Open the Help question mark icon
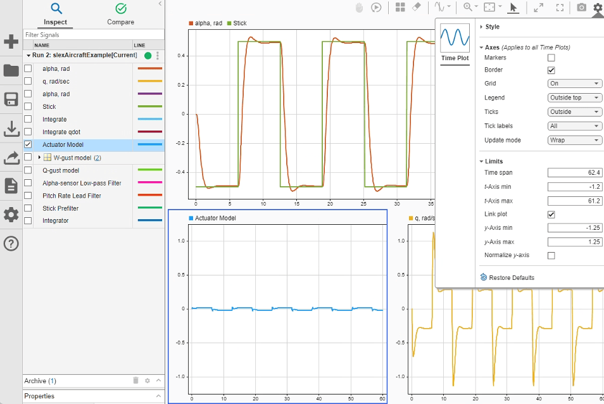Image resolution: width=604 pixels, height=404 pixels. [x=11, y=243]
